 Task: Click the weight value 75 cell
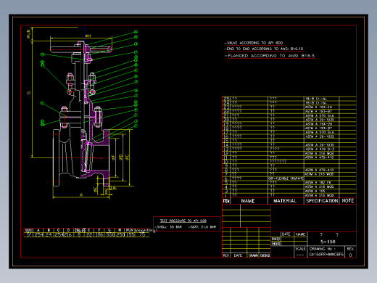tap(142, 234)
